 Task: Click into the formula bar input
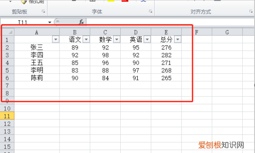click(x=170, y=22)
